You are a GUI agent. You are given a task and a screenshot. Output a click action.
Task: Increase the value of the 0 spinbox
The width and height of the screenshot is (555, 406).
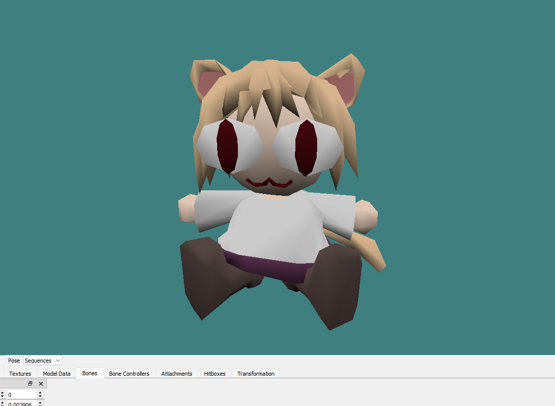(40, 392)
